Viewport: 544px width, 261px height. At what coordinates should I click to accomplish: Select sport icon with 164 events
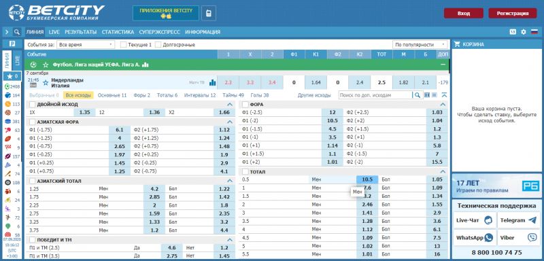[7, 95]
